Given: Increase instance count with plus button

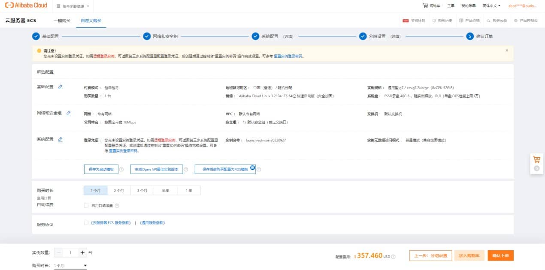Looking at the screenshot, I should 82,253.
